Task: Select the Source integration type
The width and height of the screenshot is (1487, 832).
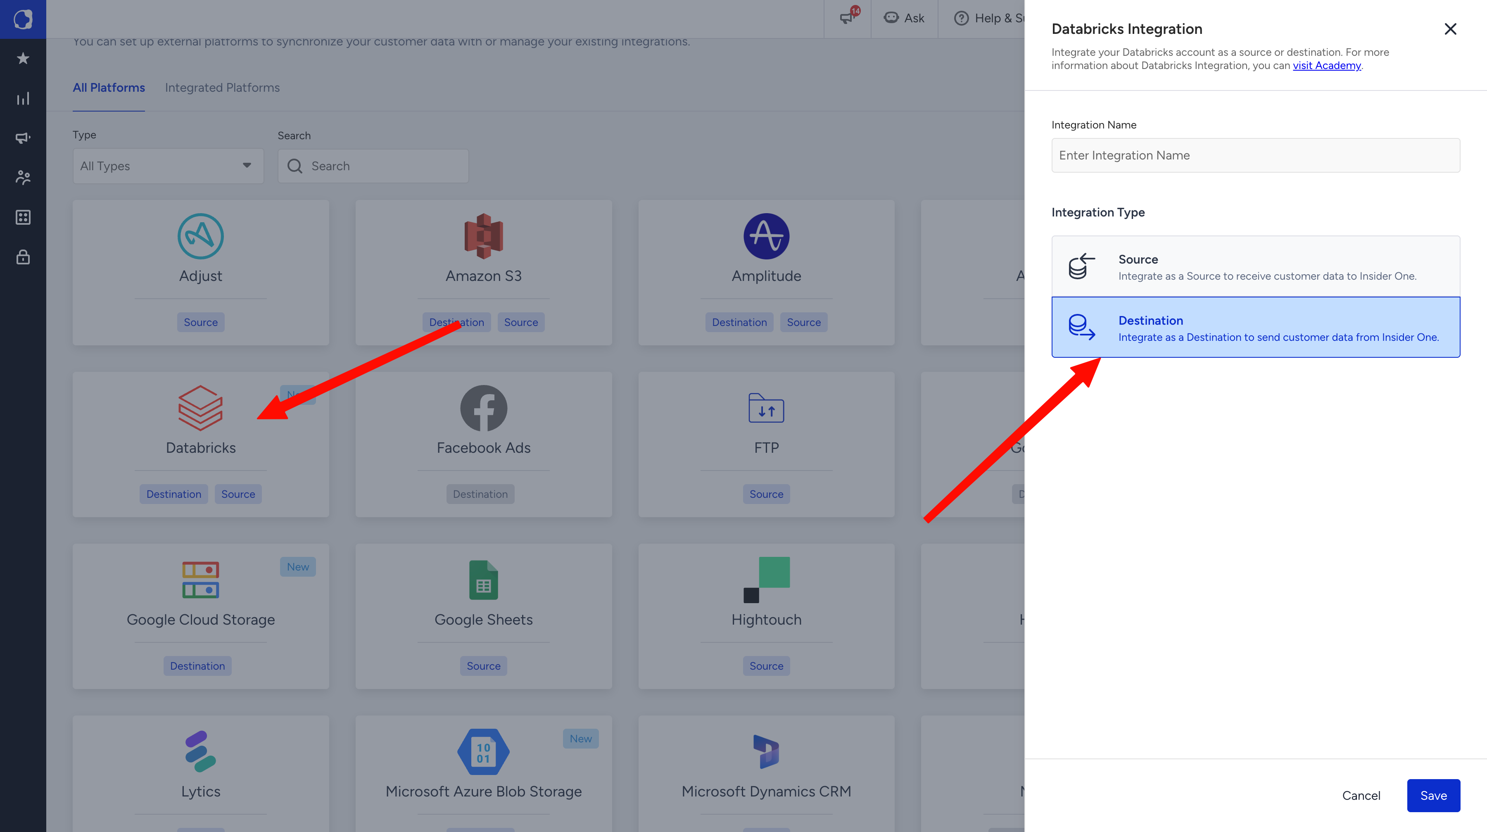Action: (x=1256, y=266)
